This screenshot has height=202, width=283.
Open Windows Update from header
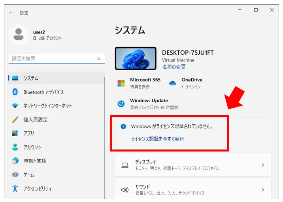click(149, 101)
